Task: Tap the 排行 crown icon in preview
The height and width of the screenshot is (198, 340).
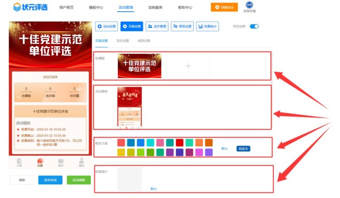Action: [61, 161]
